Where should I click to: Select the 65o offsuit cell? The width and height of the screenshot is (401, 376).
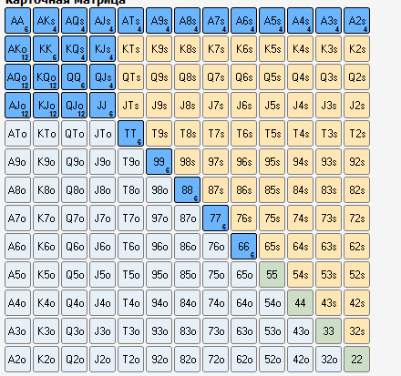click(x=243, y=275)
